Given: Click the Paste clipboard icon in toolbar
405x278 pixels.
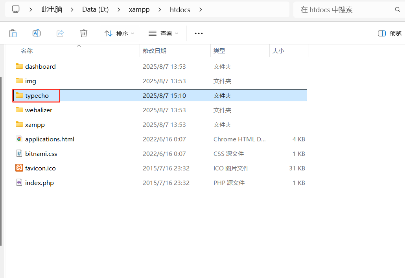Looking at the screenshot, I should (13, 33).
